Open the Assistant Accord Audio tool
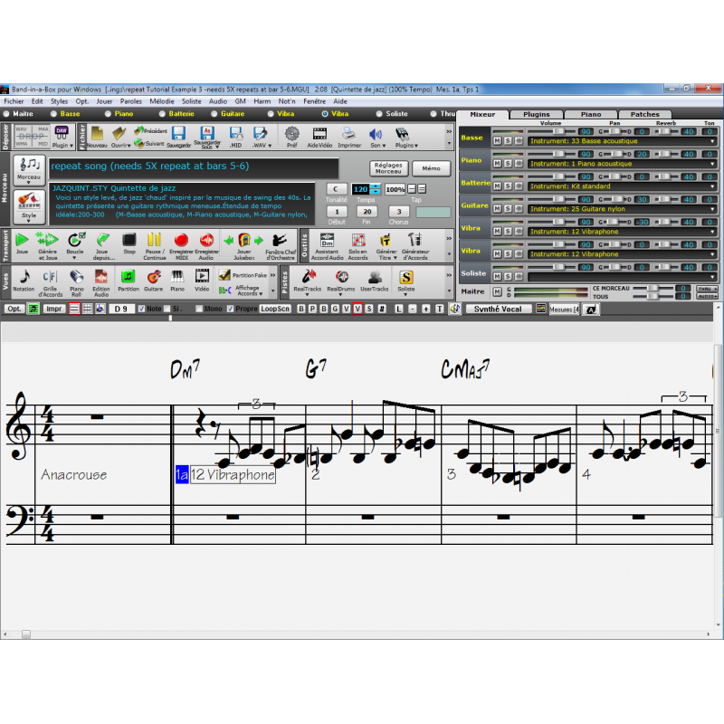 click(x=327, y=240)
